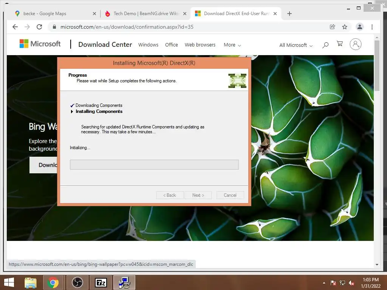
Task: Click the Chrome taskbar icon
Action: pyautogui.click(x=53, y=282)
